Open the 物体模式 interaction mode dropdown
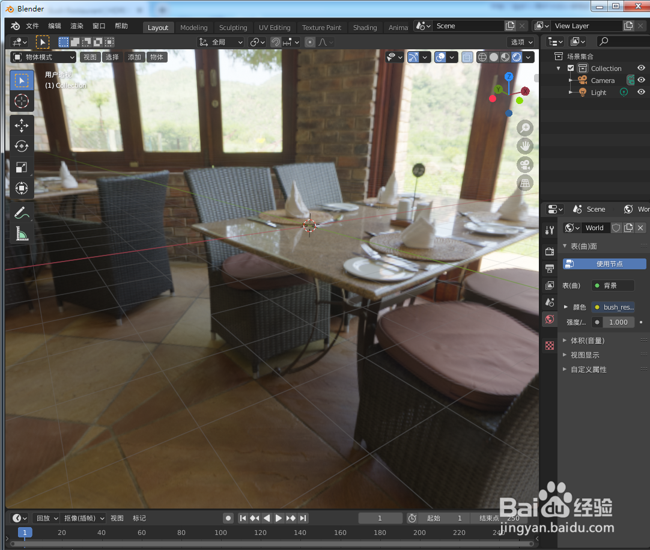650x550 pixels. coord(42,57)
